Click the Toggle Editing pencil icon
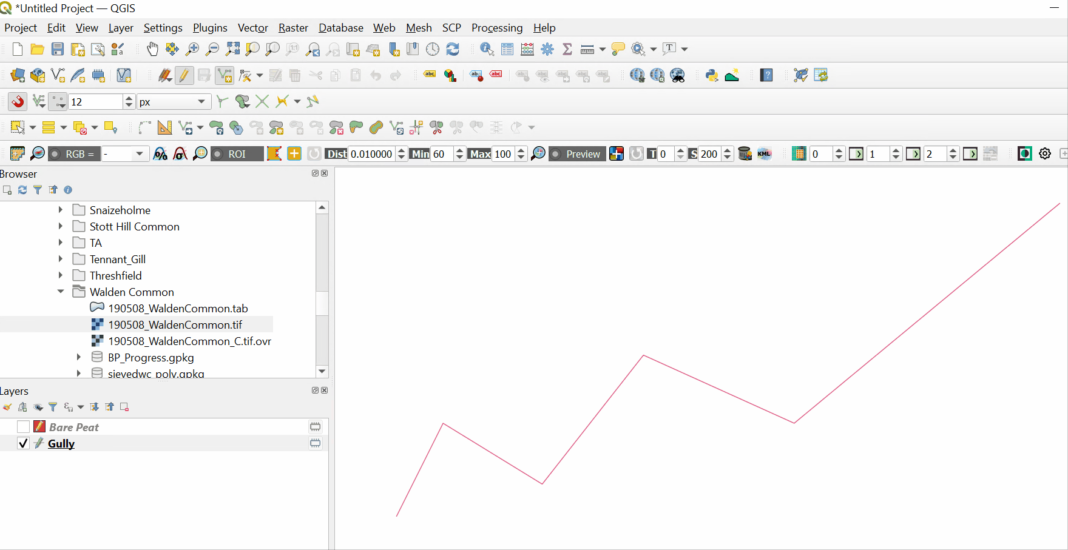The image size is (1068, 550). pyautogui.click(x=184, y=75)
